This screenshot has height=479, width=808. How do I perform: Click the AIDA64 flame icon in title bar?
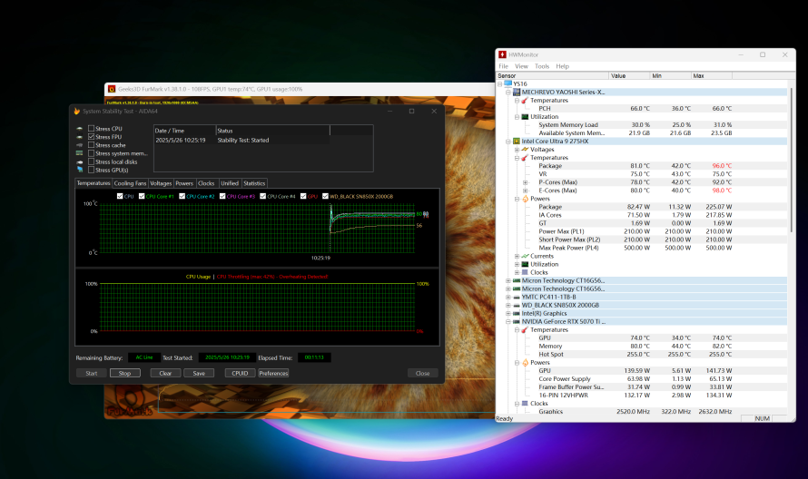pyautogui.click(x=76, y=111)
